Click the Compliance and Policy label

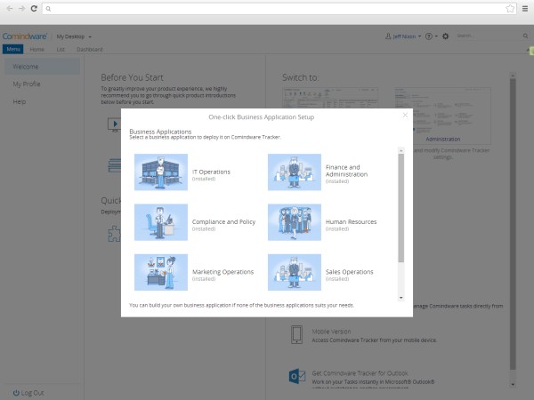pos(223,221)
